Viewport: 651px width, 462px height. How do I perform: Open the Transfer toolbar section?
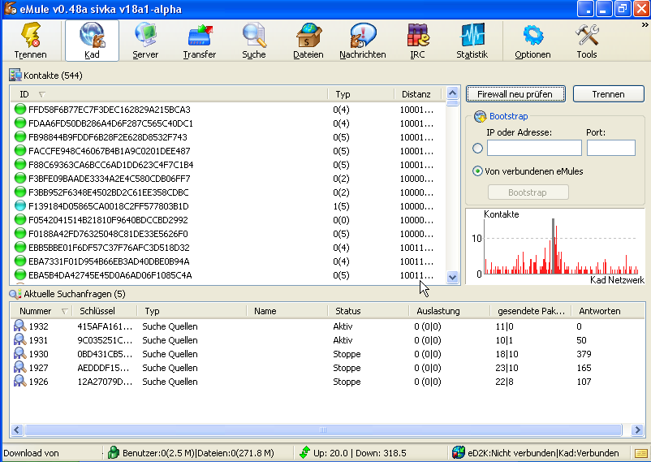(x=200, y=41)
